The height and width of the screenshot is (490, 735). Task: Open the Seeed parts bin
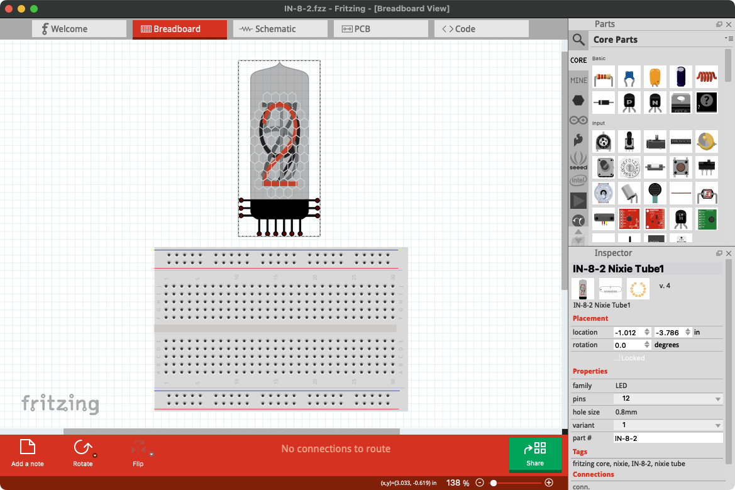point(578,160)
